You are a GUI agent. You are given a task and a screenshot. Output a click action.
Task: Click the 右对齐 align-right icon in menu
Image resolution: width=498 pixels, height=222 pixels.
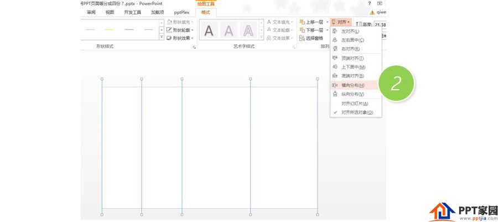[x=335, y=49]
